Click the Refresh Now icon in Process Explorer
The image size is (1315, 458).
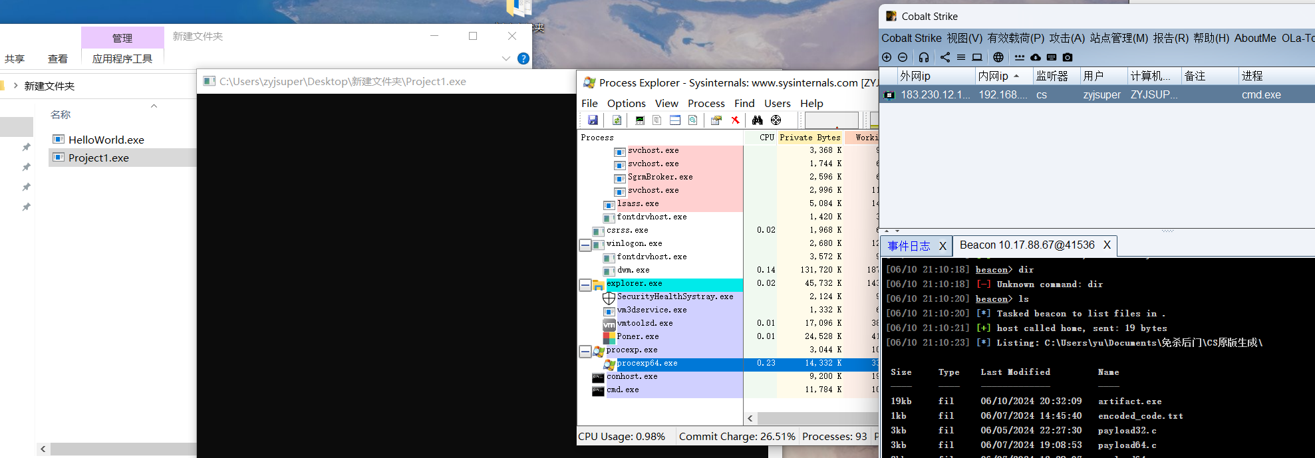tap(617, 120)
